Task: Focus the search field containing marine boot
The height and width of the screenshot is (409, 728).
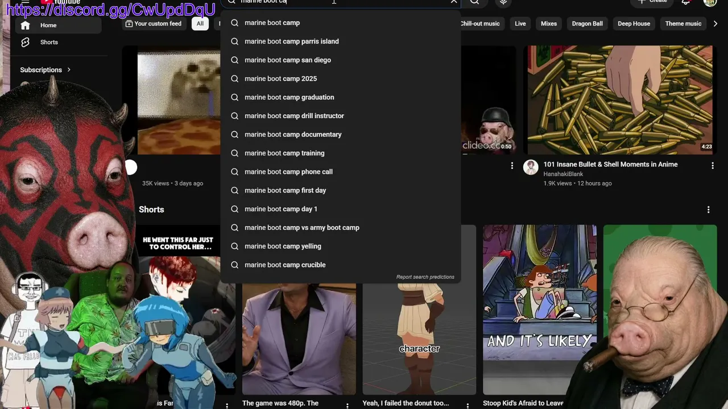Action: coord(341,2)
